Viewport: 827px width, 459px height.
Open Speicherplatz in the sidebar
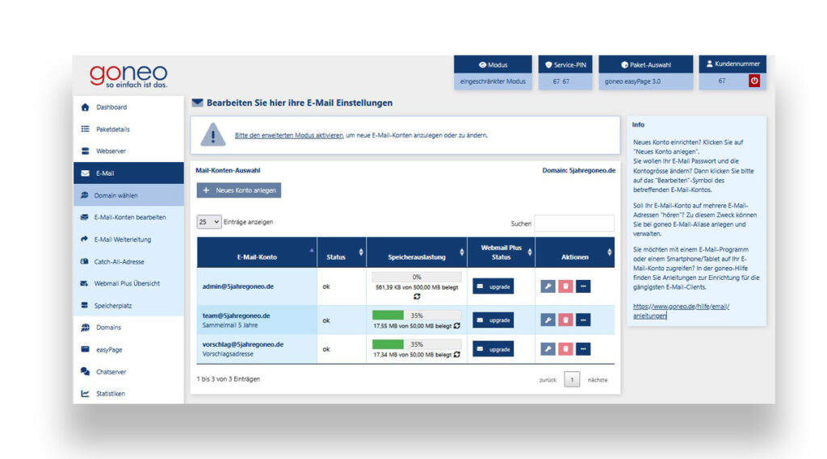(x=128, y=306)
